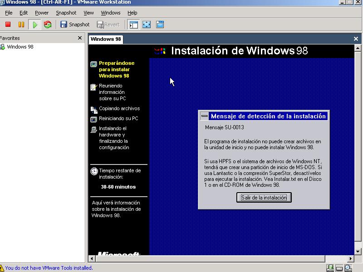Close the Windows 98 tab
Viewport: 363px width, 272px height.
[x=356, y=39]
